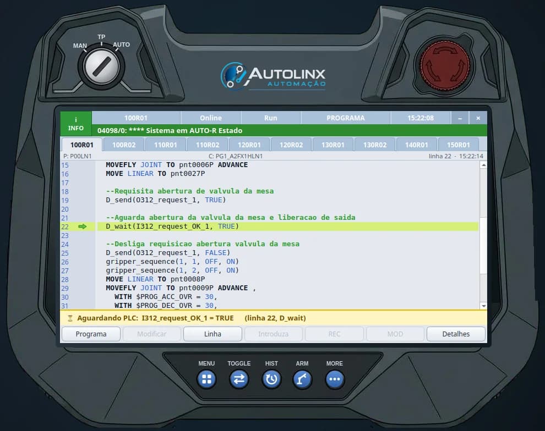Screen dimensions: 545x431
Task: Click the Run status cell
Action: click(x=270, y=118)
